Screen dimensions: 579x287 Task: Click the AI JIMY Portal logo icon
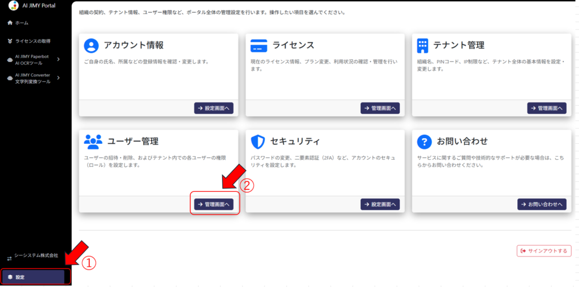pyautogui.click(x=13, y=6)
